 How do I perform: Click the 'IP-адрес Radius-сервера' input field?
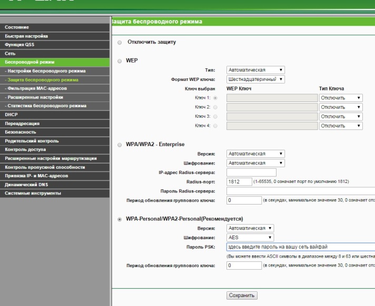point(251,172)
